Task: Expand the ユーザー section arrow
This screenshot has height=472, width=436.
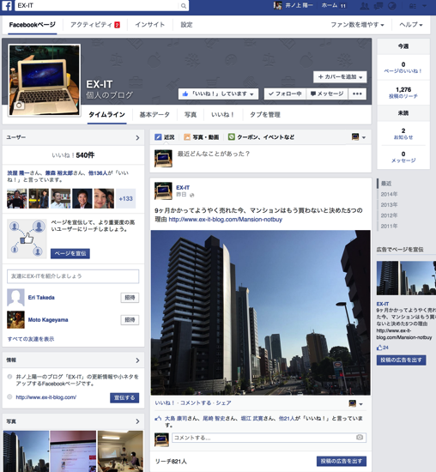Action: pyautogui.click(x=137, y=137)
